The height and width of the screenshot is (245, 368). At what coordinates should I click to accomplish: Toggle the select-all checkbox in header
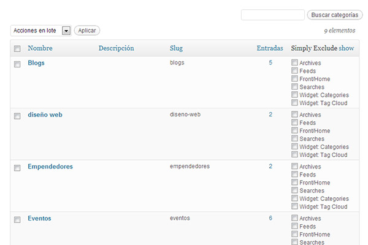coord(17,48)
